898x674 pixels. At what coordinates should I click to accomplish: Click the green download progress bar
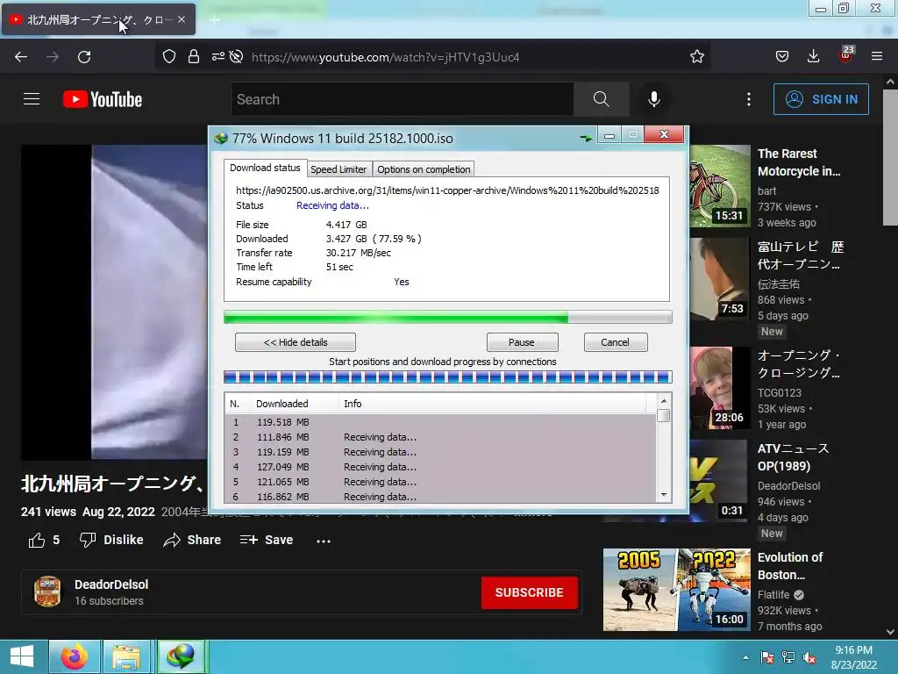[x=448, y=317]
